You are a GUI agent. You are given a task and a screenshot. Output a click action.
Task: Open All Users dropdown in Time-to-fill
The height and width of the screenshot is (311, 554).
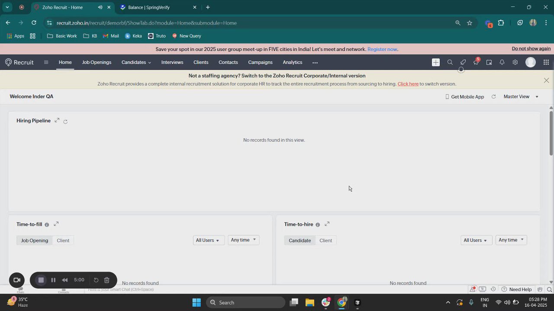pyautogui.click(x=208, y=240)
